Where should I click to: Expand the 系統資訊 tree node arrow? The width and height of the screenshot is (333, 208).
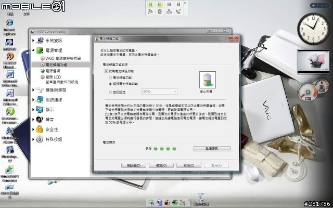[33, 41]
